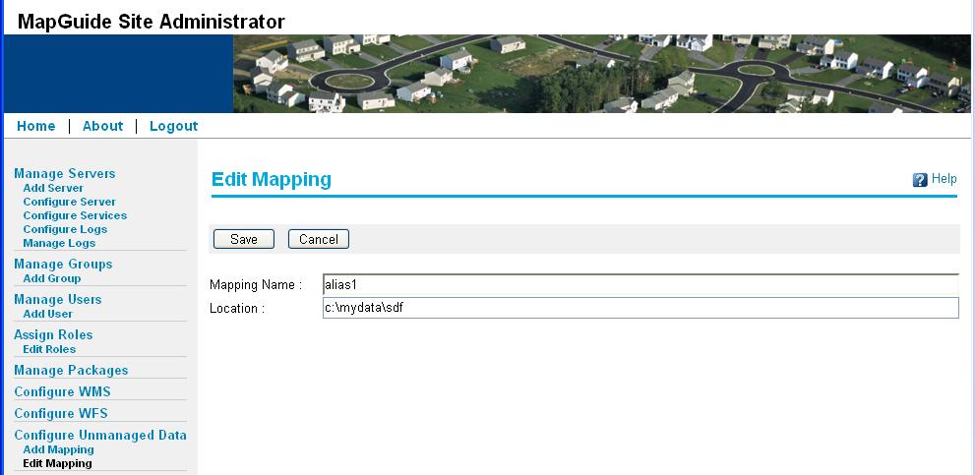Open Manage Servers in the sidebar
The height and width of the screenshot is (475, 975).
pos(64,173)
